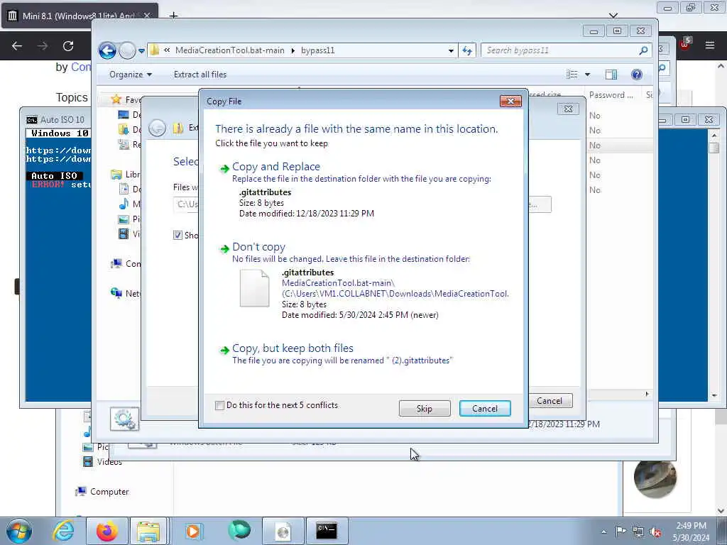Image resolution: width=727 pixels, height=545 pixels.
Task: Select Videos library icon in front Explorer
Action: click(124, 234)
